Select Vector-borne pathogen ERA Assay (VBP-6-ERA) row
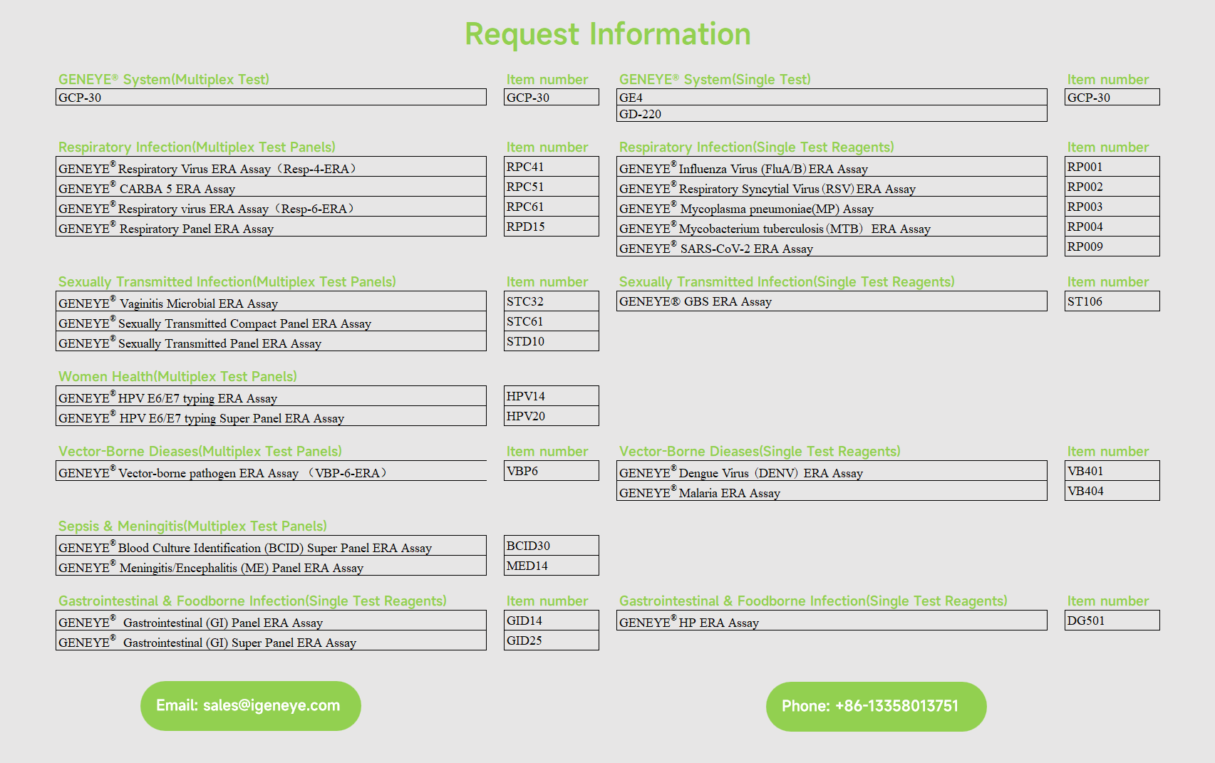The width and height of the screenshot is (1215, 763). click(271, 471)
